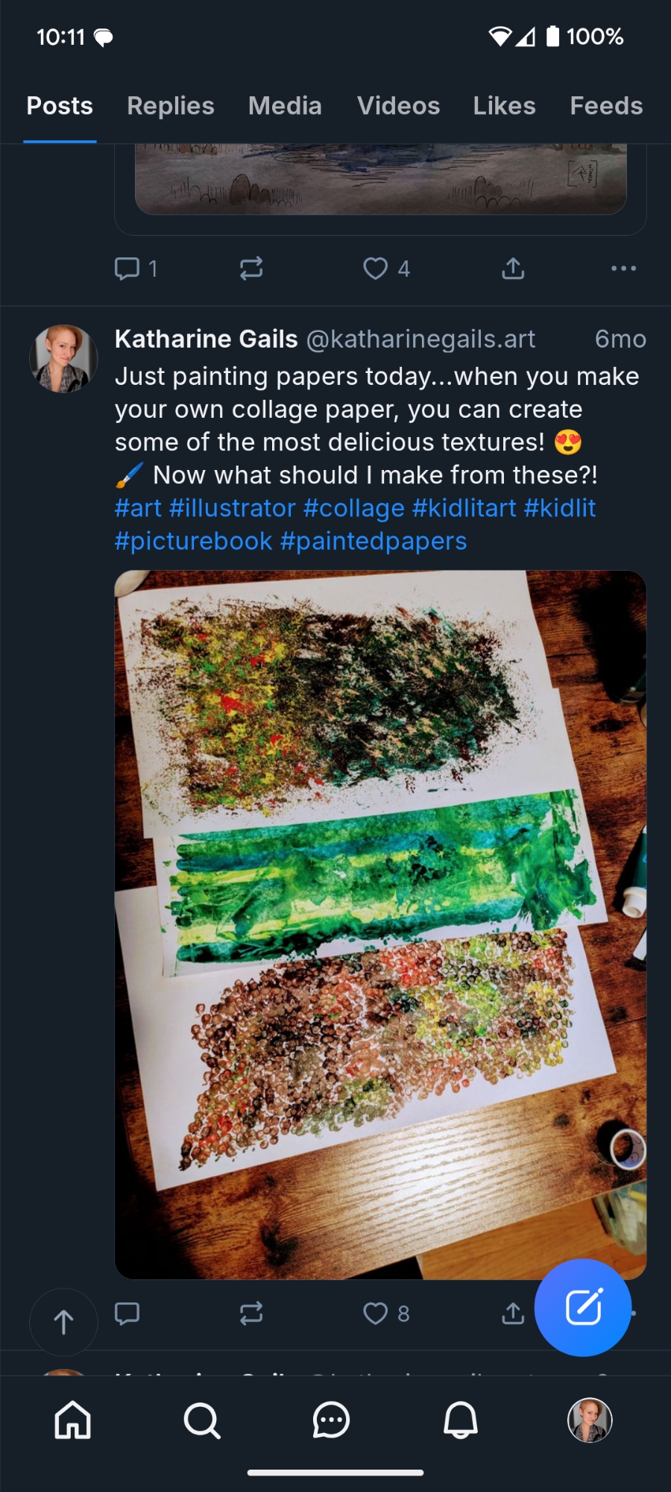Open Search from bottom navigation
Image resolution: width=671 pixels, height=1492 pixels.
tap(202, 1420)
